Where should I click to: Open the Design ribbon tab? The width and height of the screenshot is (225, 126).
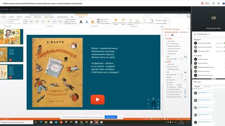point(19,17)
